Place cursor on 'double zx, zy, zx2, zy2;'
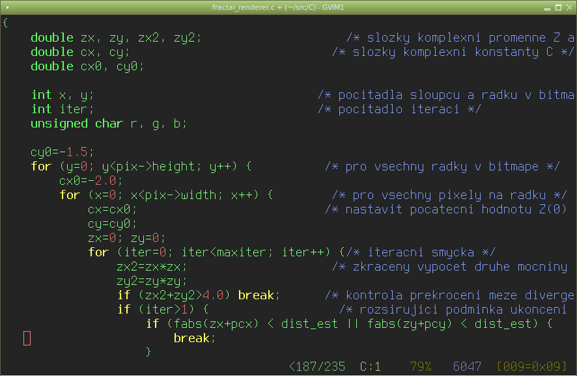 (x=116, y=38)
